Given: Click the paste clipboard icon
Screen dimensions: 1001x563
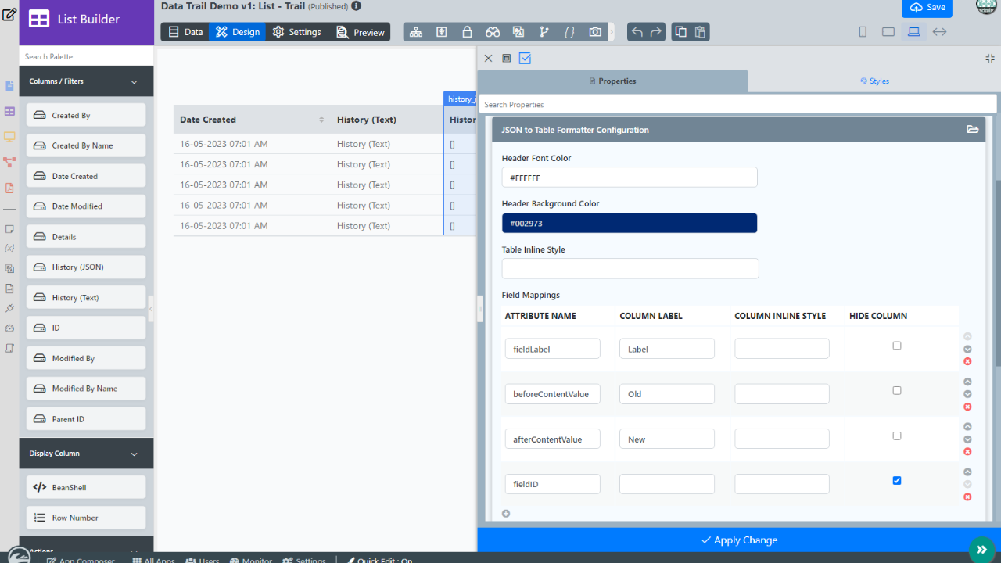Looking at the screenshot, I should [x=700, y=32].
